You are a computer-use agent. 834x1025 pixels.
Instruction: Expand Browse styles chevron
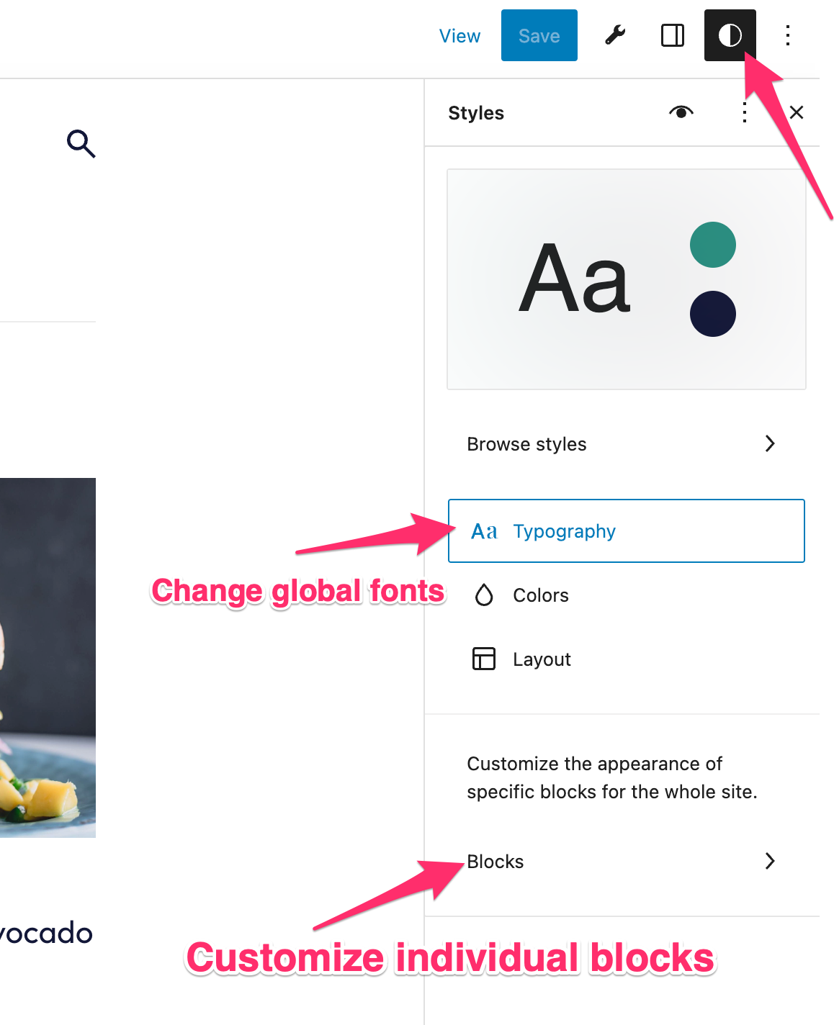(770, 443)
